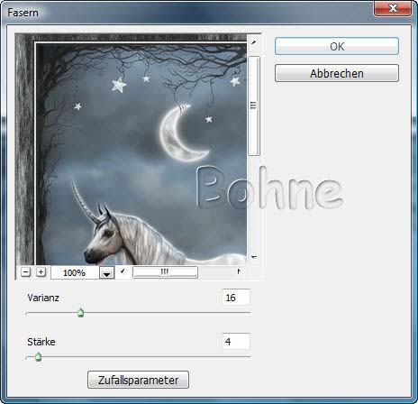
Task: Click the Zufallsparameter button
Action: point(138,380)
